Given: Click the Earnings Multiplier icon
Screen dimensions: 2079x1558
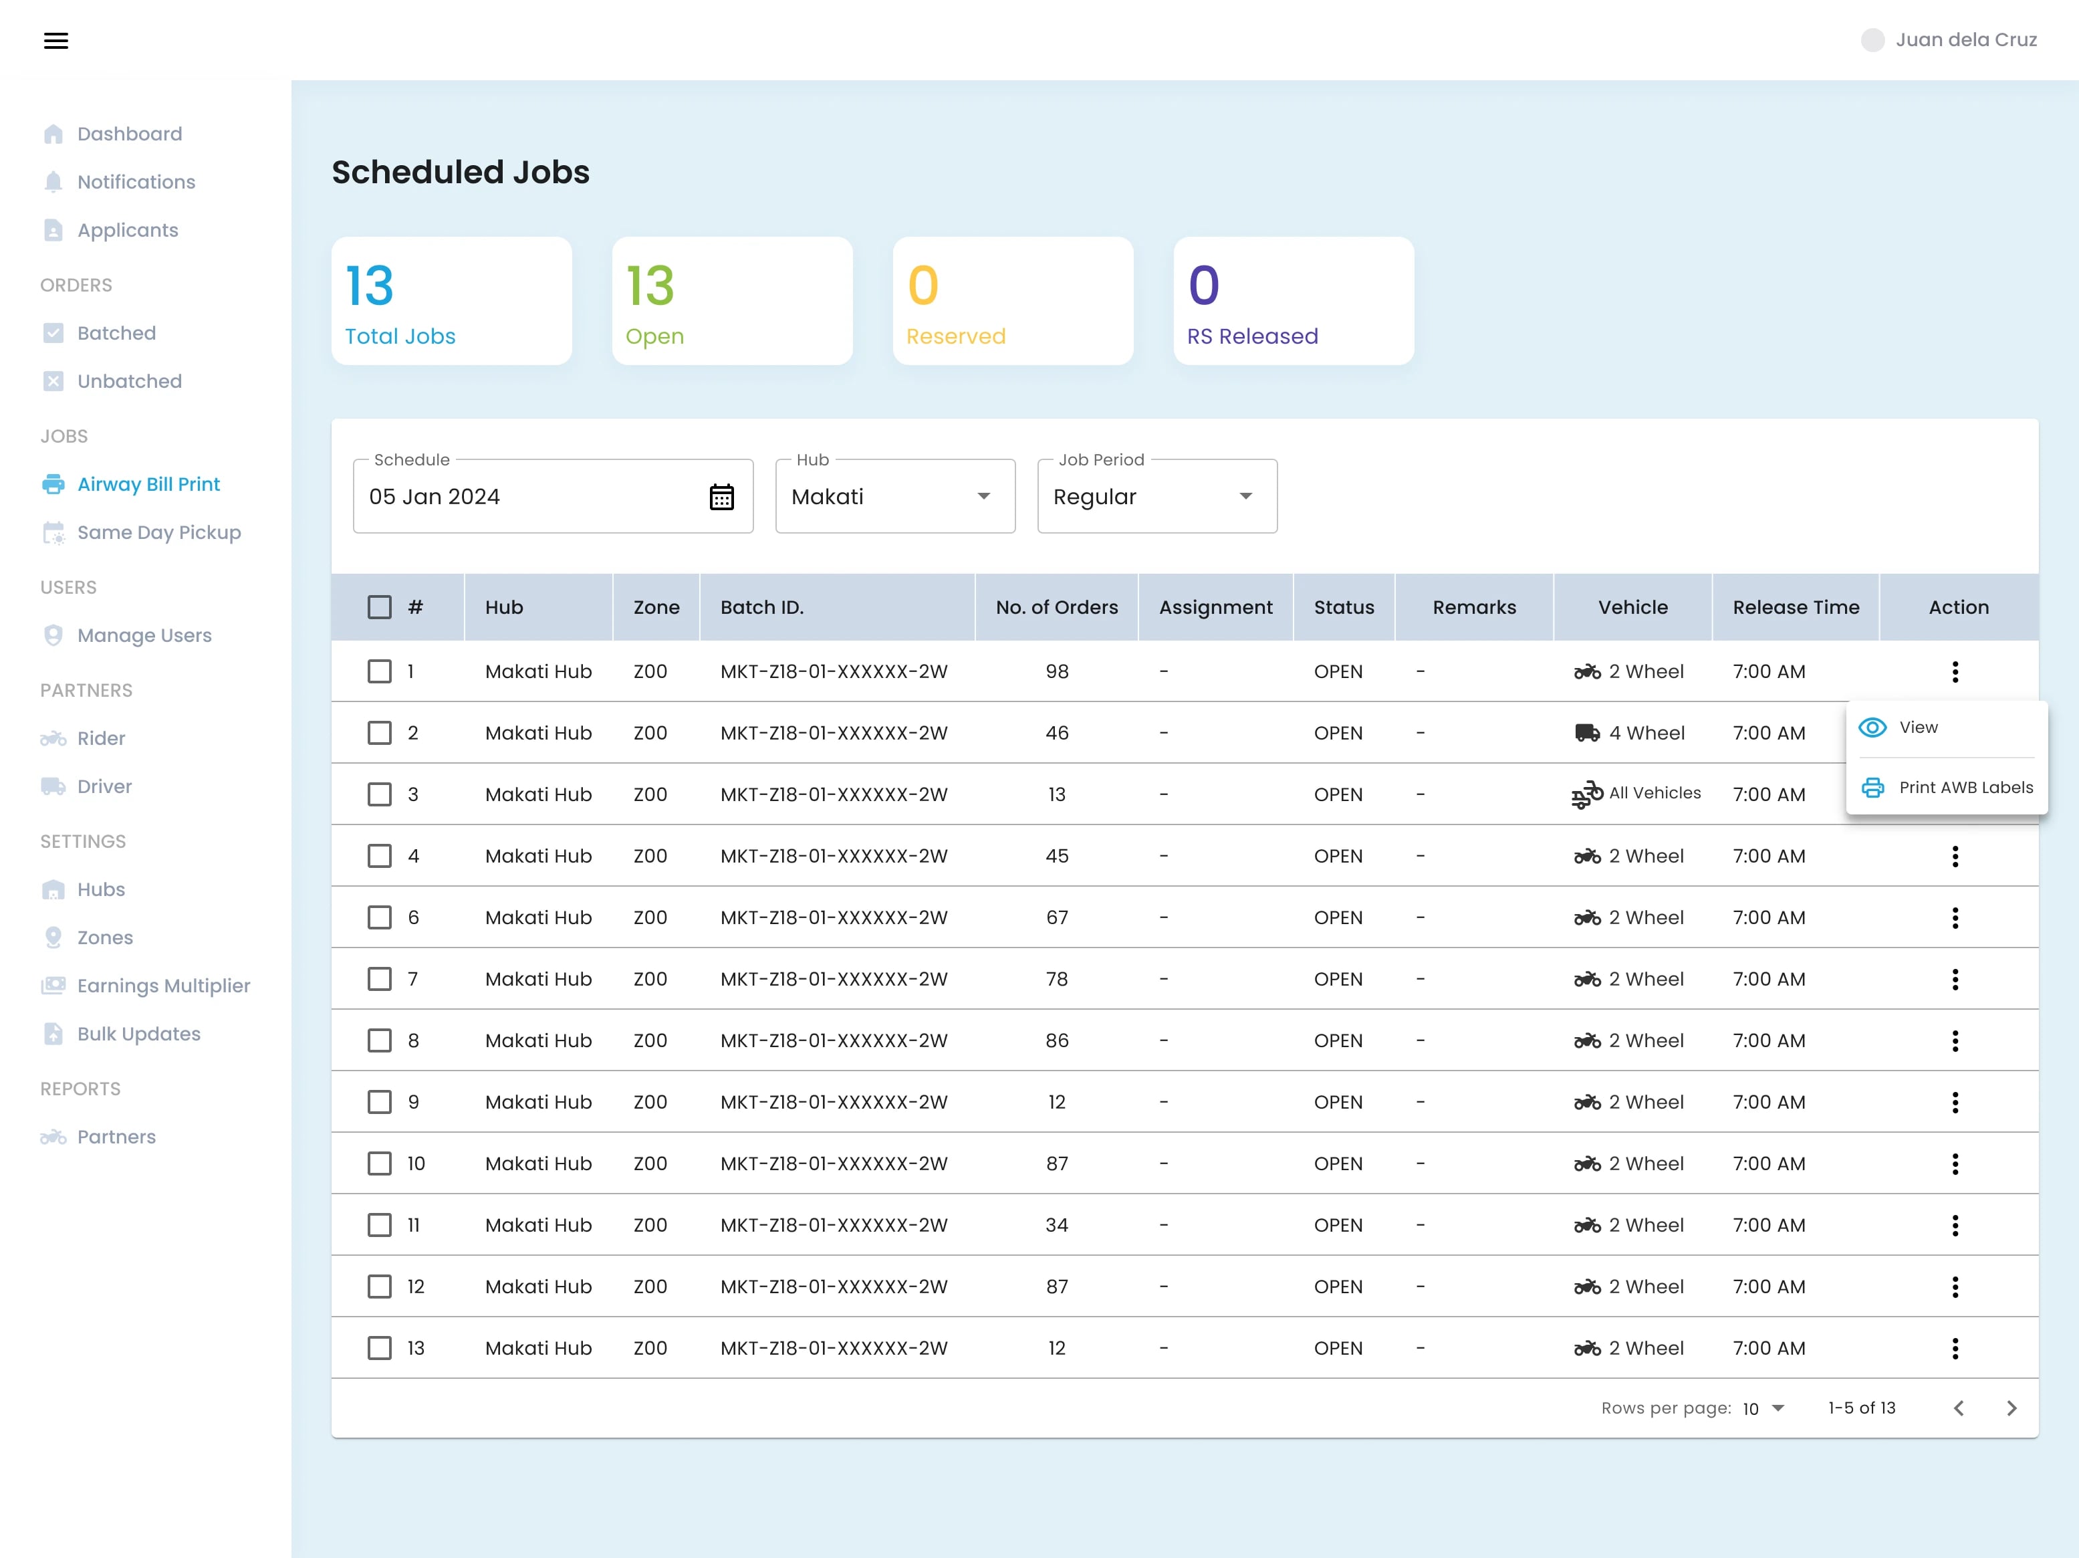Looking at the screenshot, I should pos(53,986).
